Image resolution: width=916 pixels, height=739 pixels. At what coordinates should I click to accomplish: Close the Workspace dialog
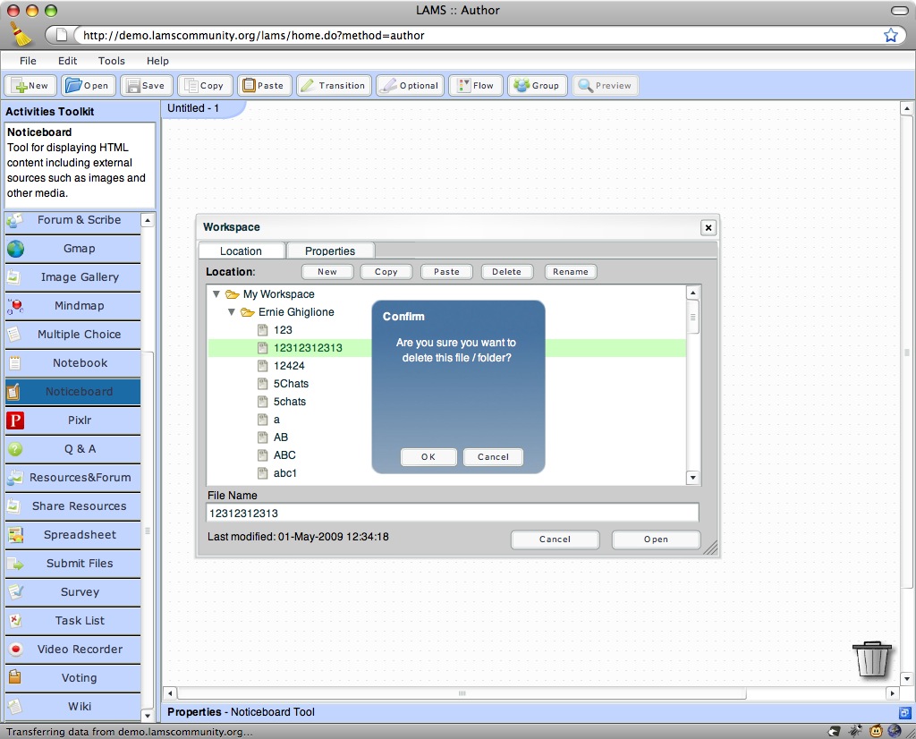(708, 227)
